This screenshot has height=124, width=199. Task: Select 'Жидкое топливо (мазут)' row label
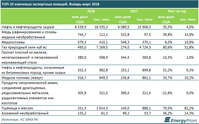[x=22, y=78]
